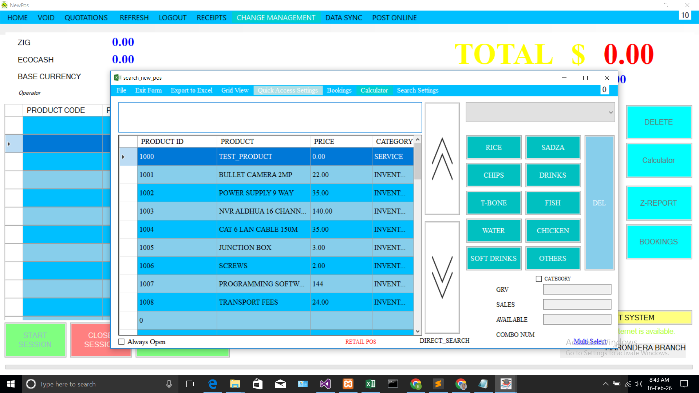Tick the CATEGORY checkbox
This screenshot has width=699, height=393.
[539, 279]
